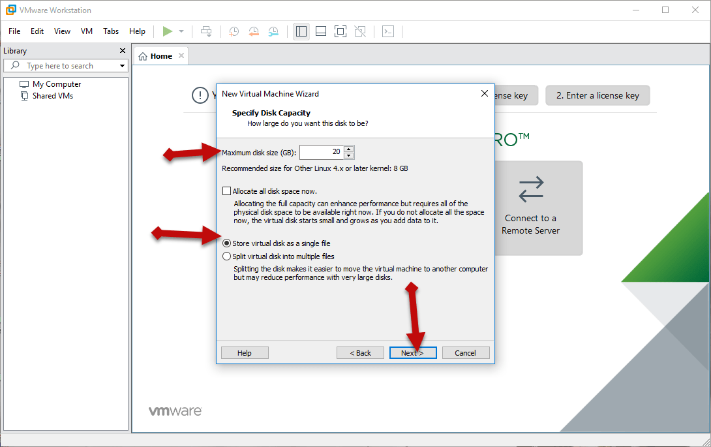Click the Next button in the wizard
The height and width of the screenshot is (447, 711).
(x=412, y=353)
